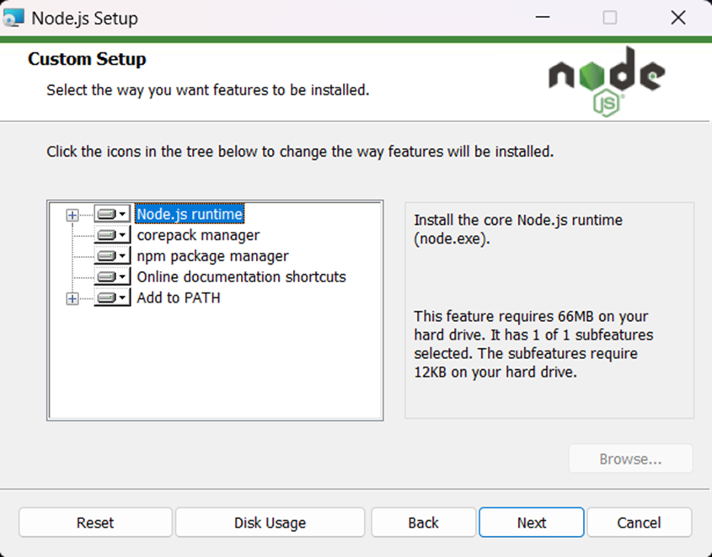The image size is (712, 557).
Task: Click the installer icon in the title bar
Action: point(13,18)
